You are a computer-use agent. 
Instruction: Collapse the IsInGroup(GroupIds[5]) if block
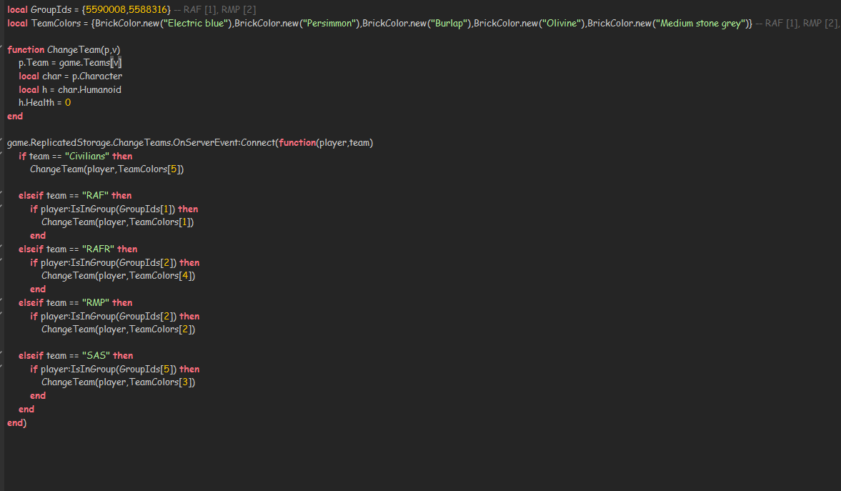point(4,365)
